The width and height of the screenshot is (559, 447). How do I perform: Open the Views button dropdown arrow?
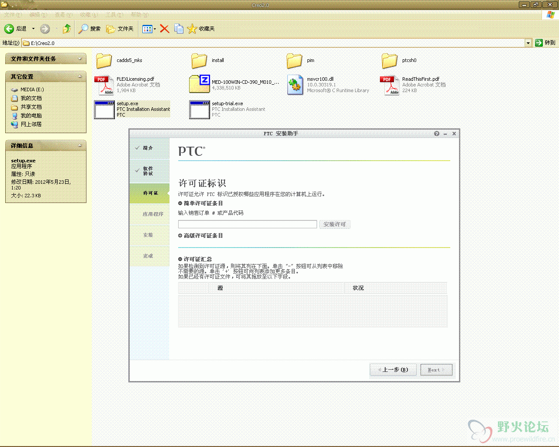click(155, 29)
